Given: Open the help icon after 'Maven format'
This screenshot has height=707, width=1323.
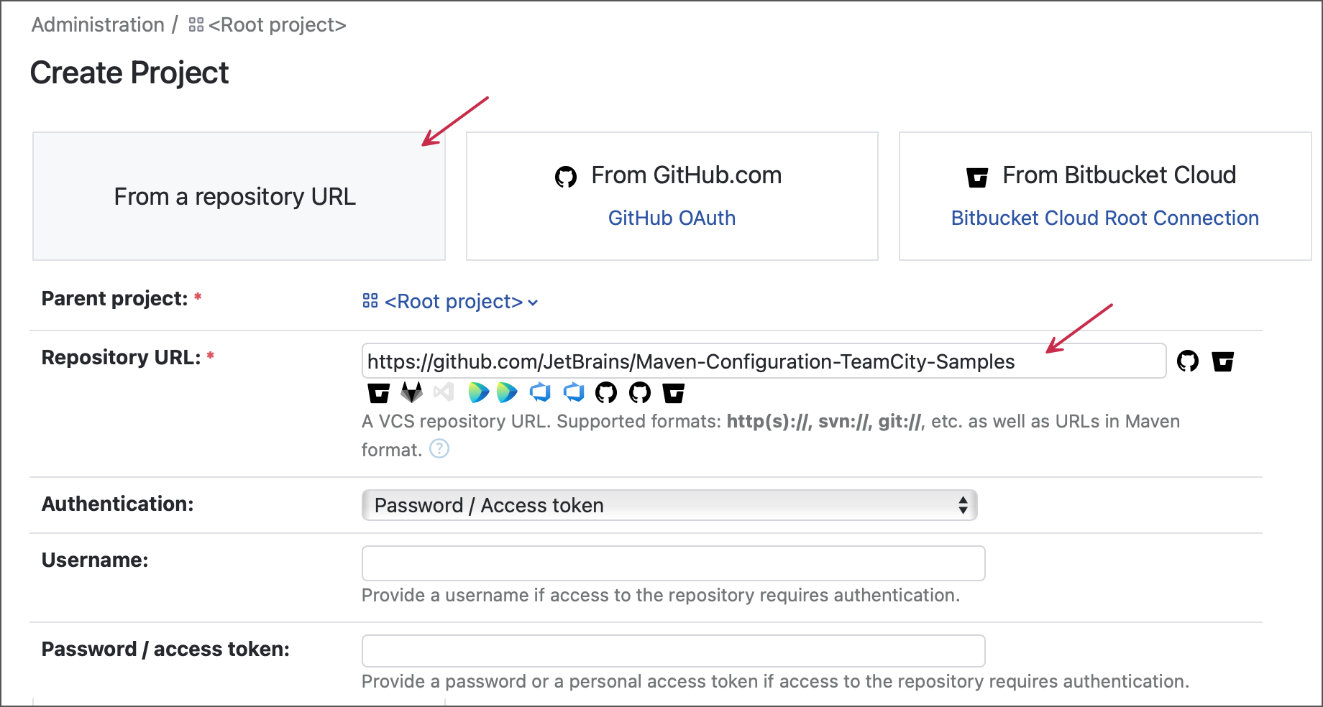Looking at the screenshot, I should 439,449.
